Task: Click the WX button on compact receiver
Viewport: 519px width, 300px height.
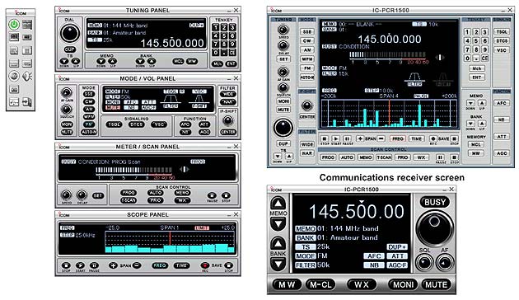Action: pos(362,284)
